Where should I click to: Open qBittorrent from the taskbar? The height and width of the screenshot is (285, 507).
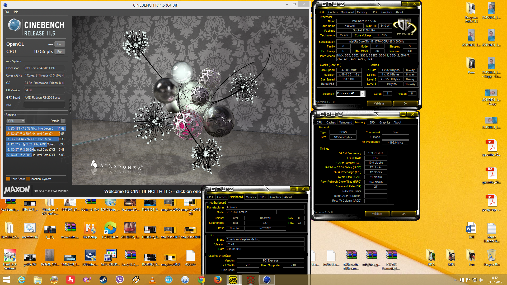click(x=185, y=280)
